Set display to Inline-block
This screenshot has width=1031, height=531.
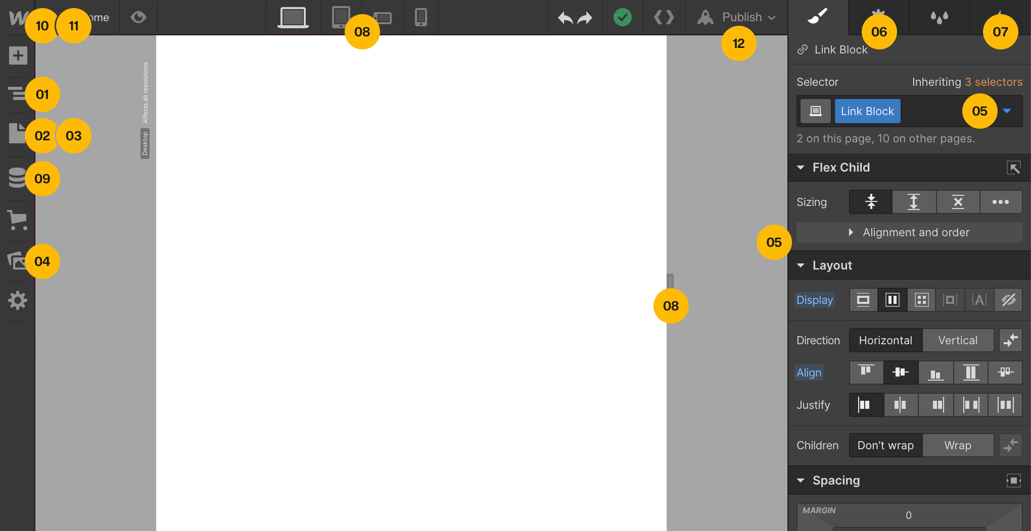[x=950, y=300]
